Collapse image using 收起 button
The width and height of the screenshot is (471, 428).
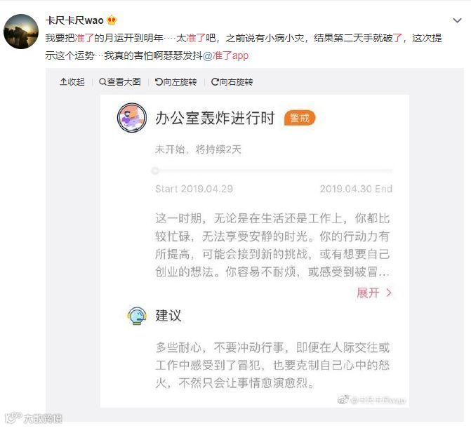72,81
